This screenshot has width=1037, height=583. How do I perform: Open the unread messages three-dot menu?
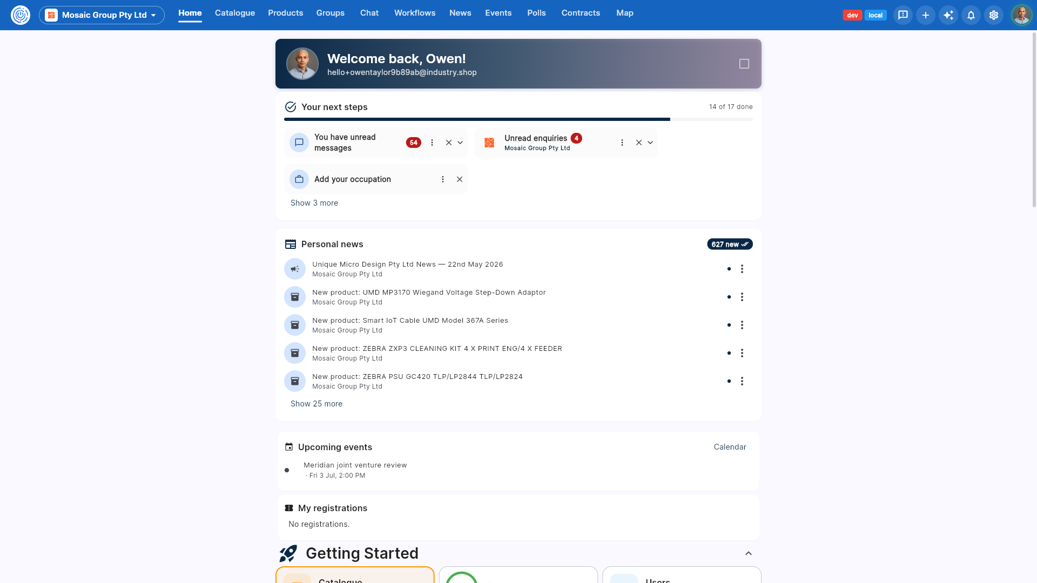[x=432, y=143]
